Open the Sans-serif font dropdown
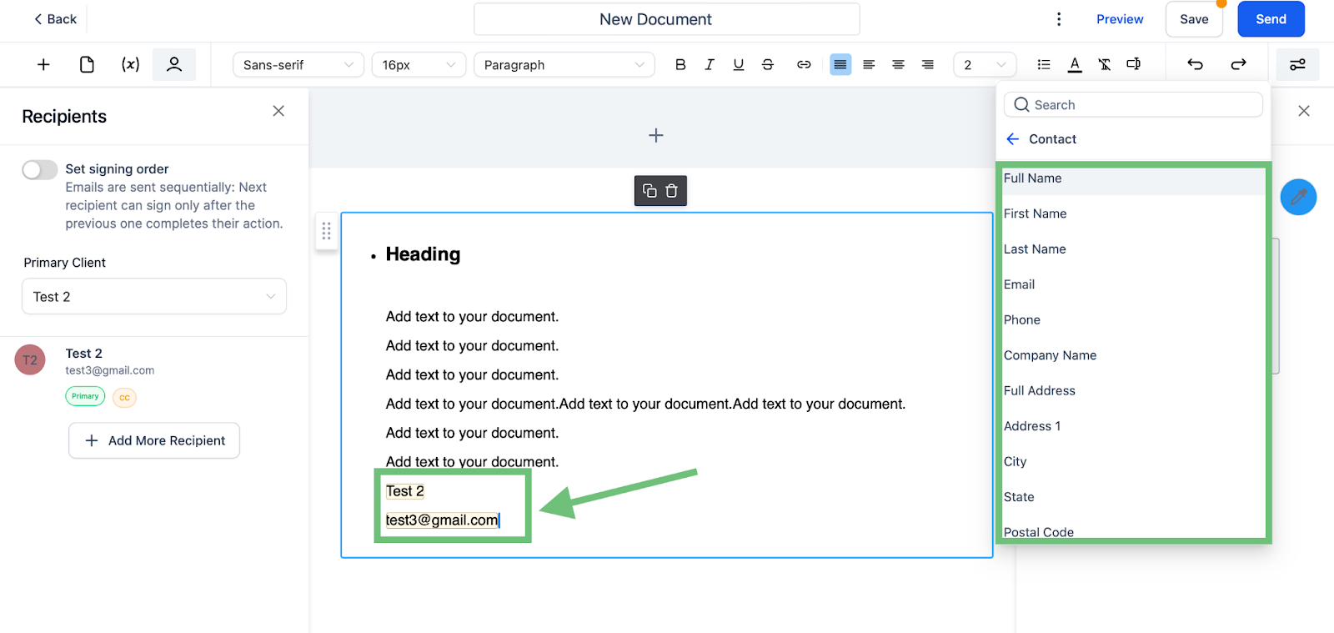The image size is (1334, 633). click(298, 65)
